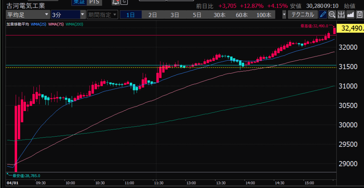Open the テクニカル indicators button
Viewport: 364px width, 188px height.
tap(303, 15)
